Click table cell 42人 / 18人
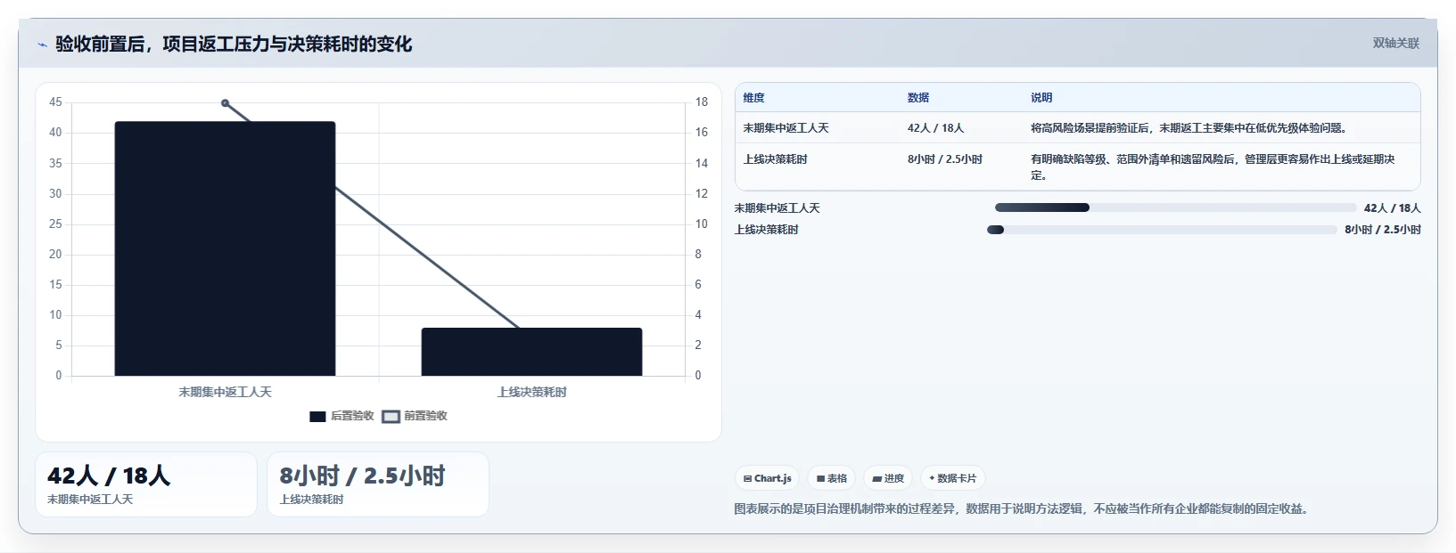 pyautogui.click(x=935, y=128)
